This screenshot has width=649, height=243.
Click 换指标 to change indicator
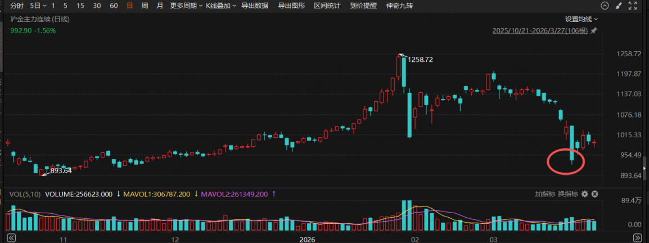567,193
